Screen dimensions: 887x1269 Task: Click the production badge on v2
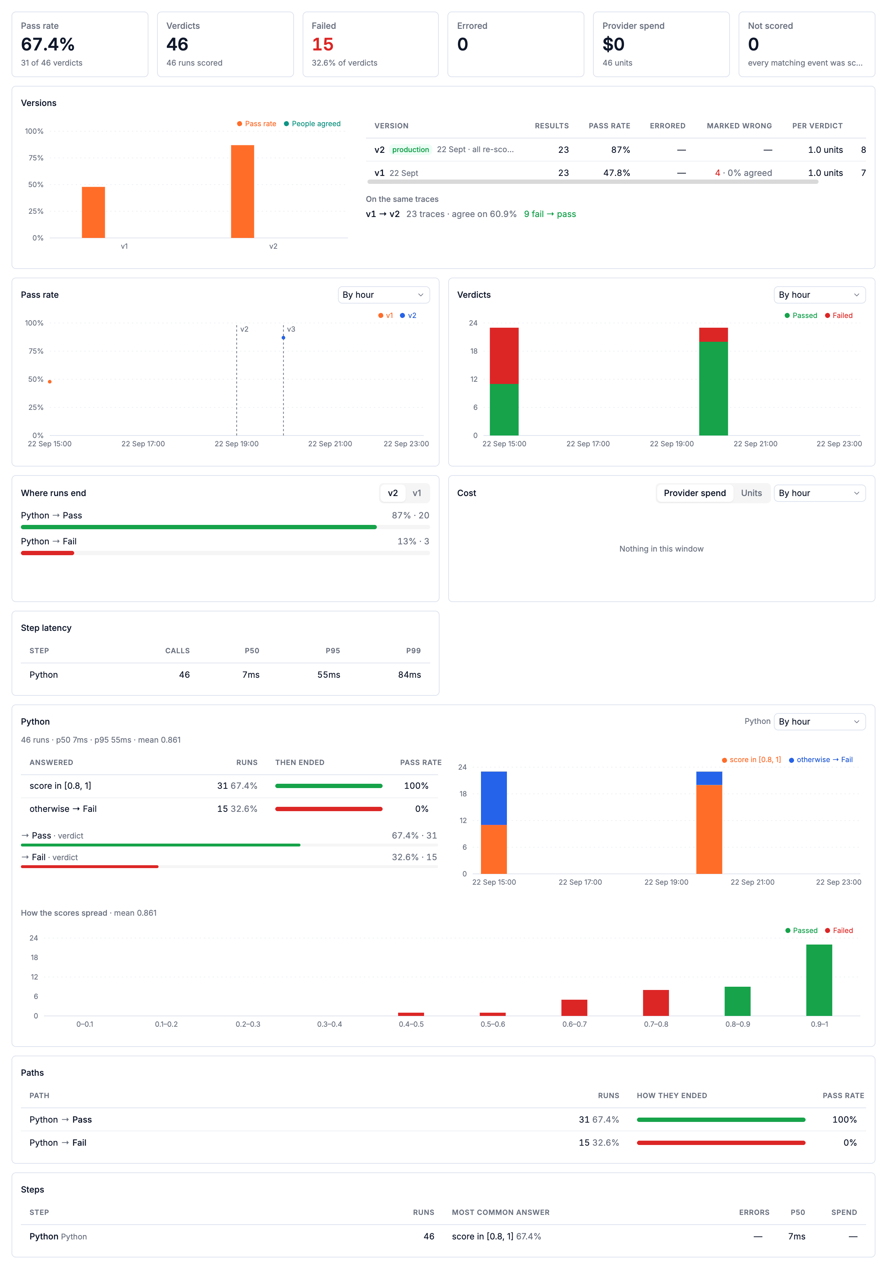[410, 150]
